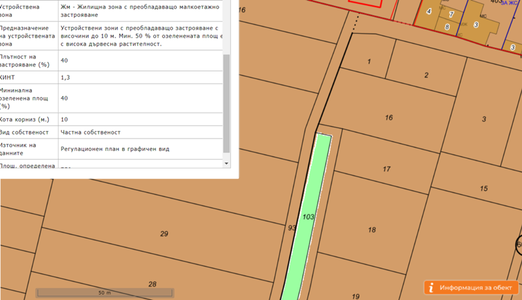Click parcel 17 on the map
The height and width of the screenshot is (300, 522).
(386, 169)
